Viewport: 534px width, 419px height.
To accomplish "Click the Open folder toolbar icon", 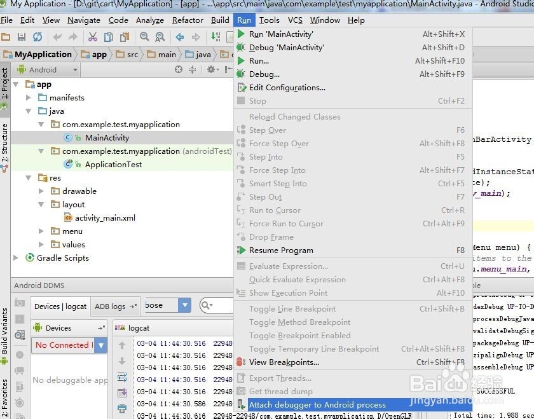I will pos(6,37).
